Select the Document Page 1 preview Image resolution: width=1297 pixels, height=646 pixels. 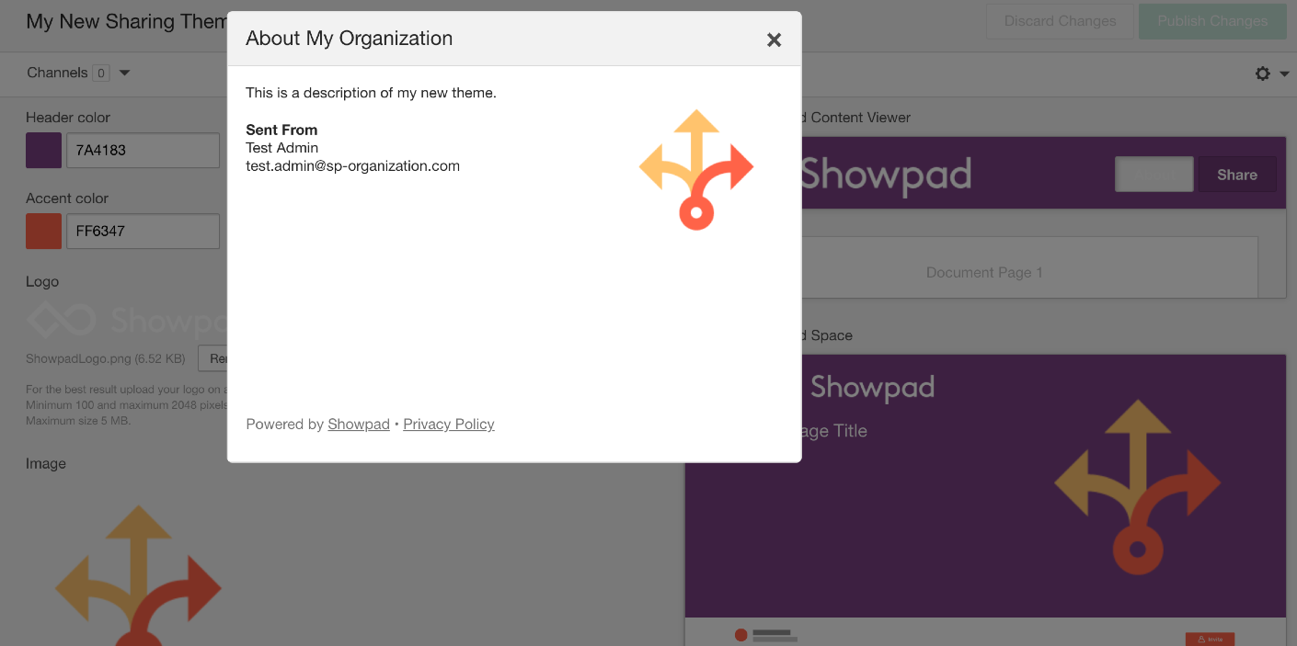tap(984, 273)
